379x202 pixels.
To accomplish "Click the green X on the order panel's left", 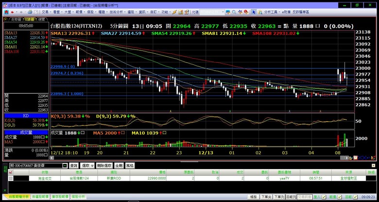I will click(5, 190).
